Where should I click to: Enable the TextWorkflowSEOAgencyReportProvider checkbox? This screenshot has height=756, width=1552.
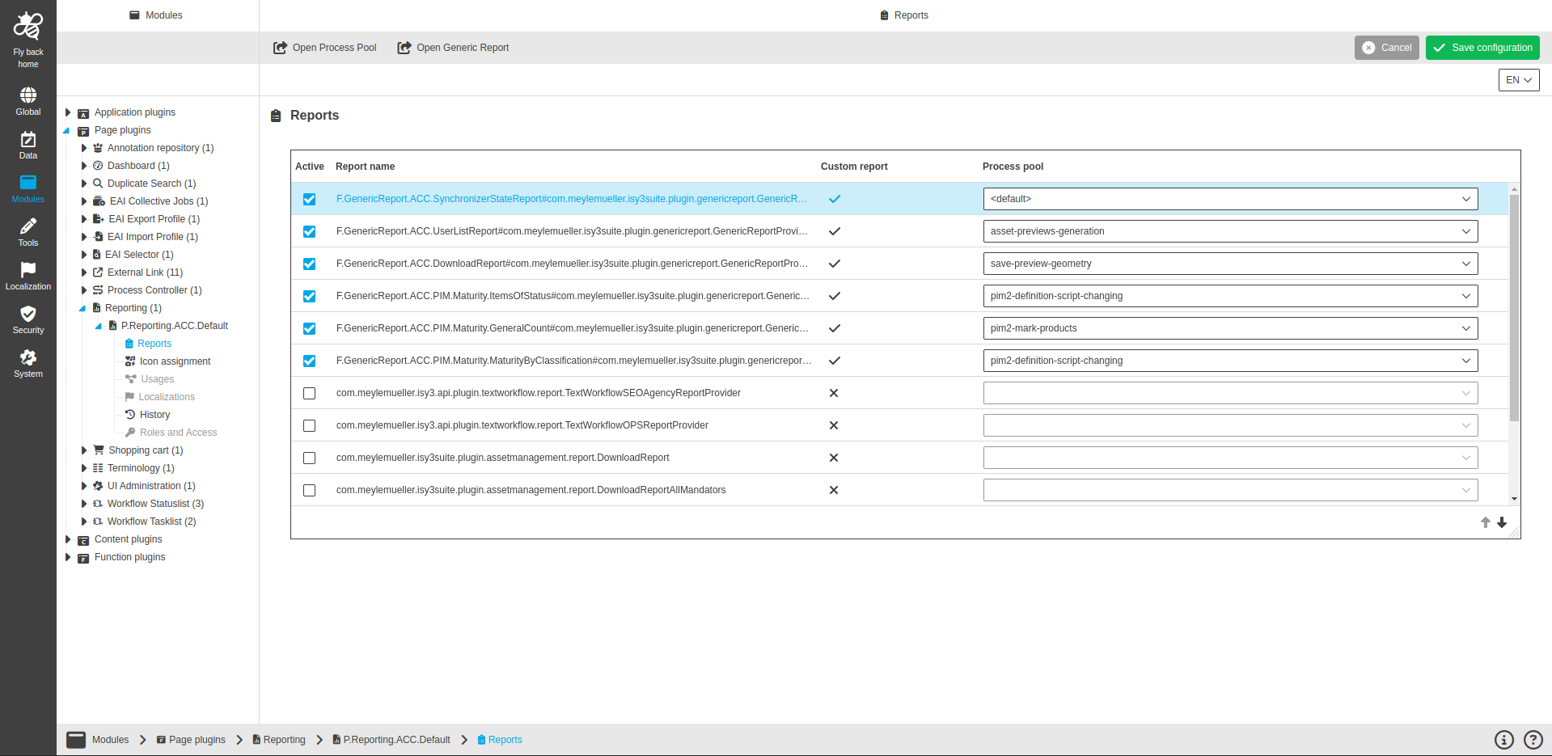(309, 393)
